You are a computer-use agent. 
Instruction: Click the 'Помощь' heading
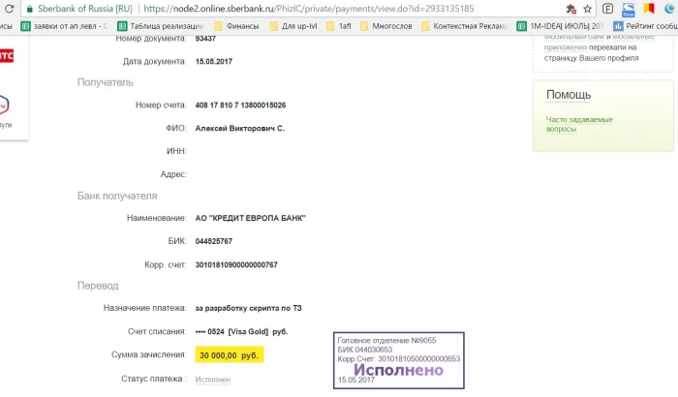tap(569, 95)
